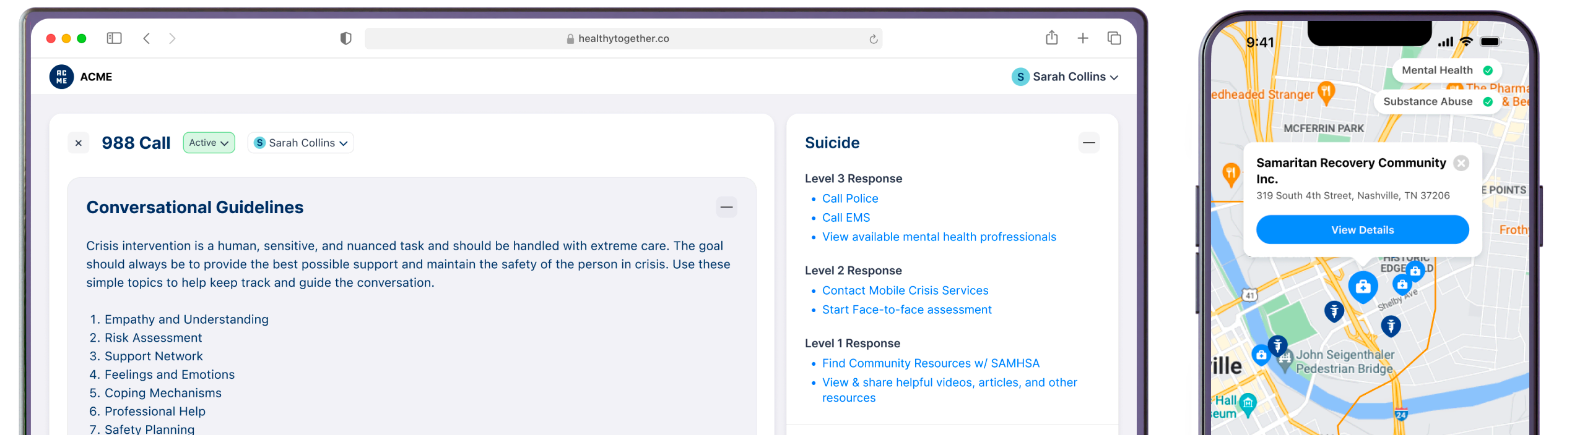Tap orange restaurant pin by Redheaded Stranger

(1325, 92)
